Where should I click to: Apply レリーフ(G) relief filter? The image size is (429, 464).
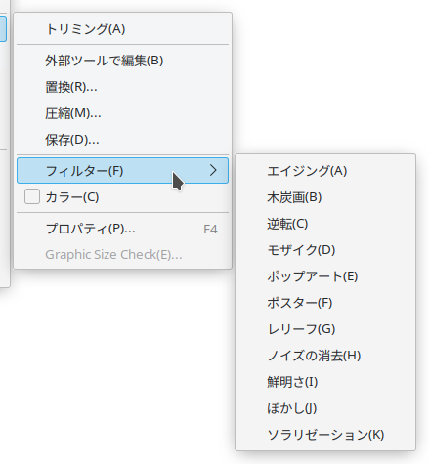pyautogui.click(x=325, y=329)
